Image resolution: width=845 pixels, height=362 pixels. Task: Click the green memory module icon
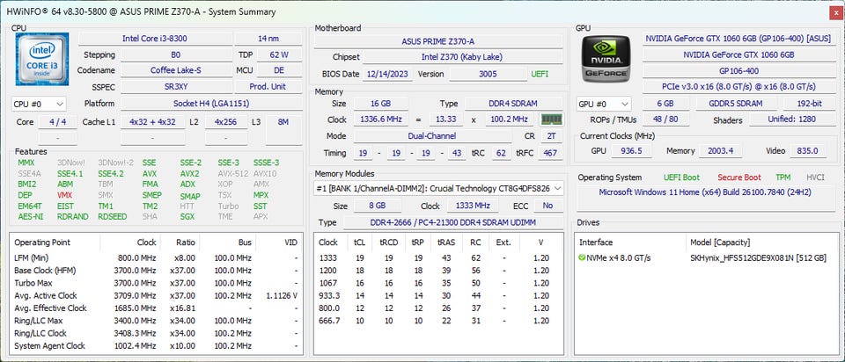click(x=551, y=119)
